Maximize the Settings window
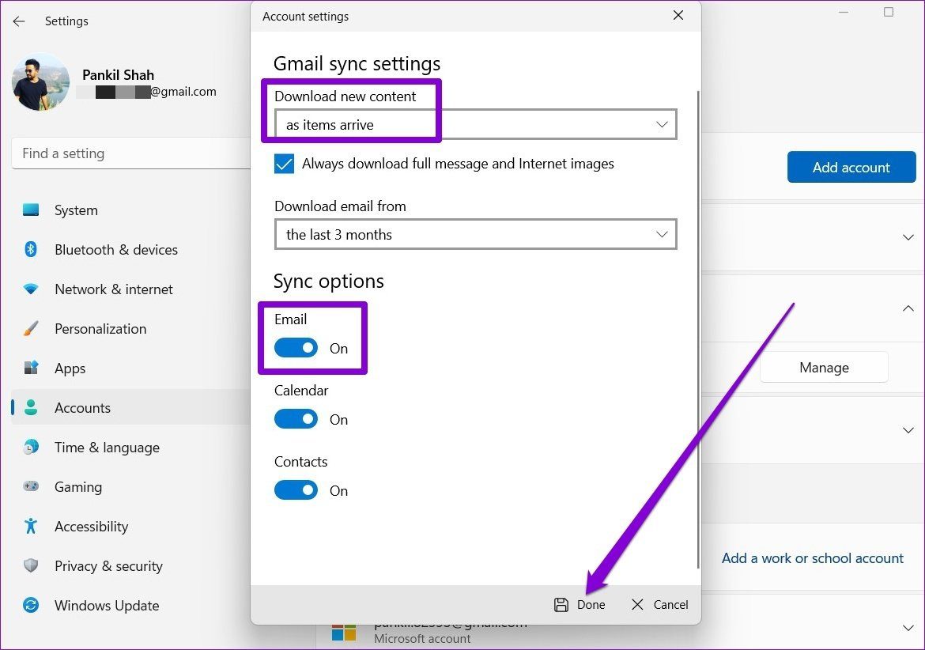This screenshot has height=650, width=925. coord(889,12)
